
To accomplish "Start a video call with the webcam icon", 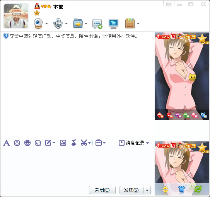I will coord(38,23).
